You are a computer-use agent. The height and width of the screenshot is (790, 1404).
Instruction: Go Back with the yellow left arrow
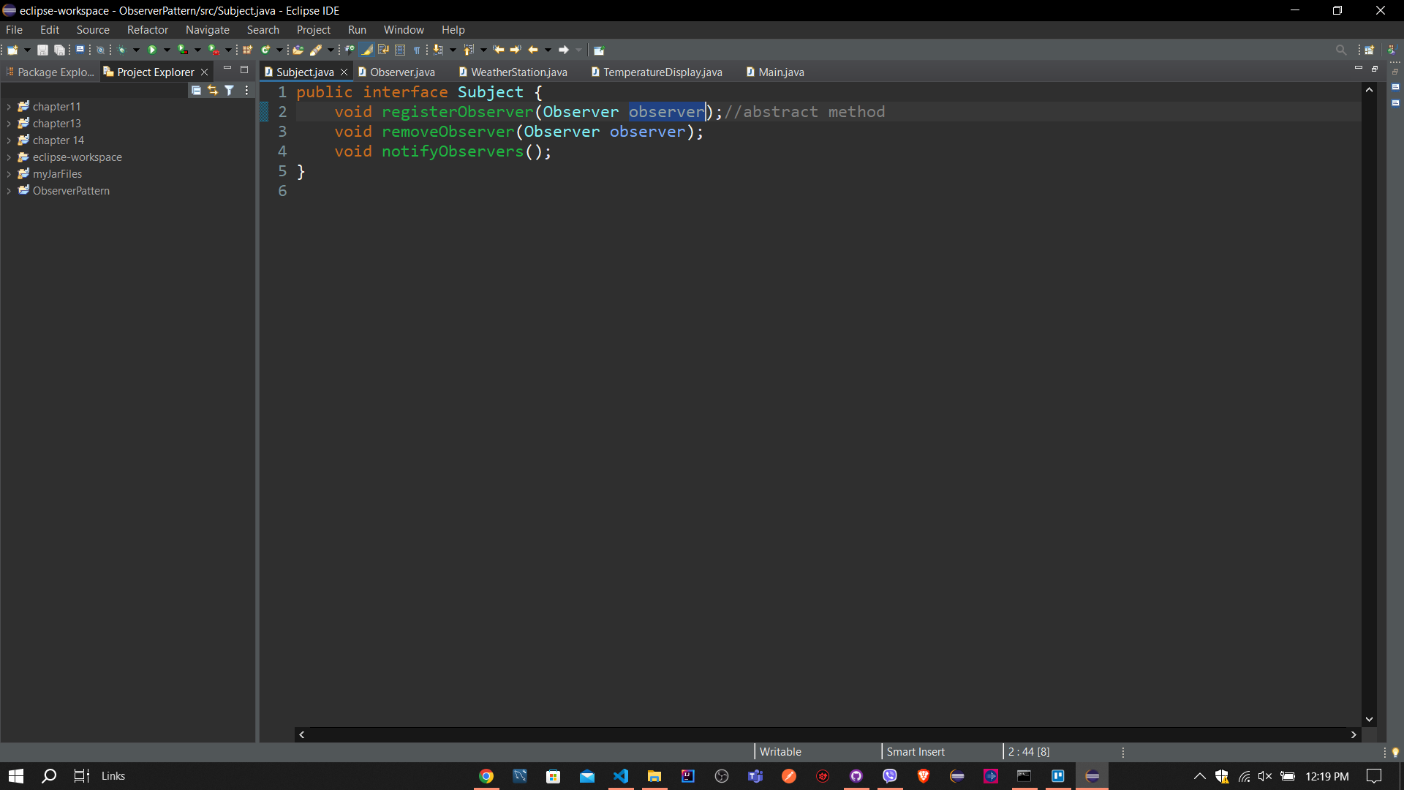coord(532,50)
